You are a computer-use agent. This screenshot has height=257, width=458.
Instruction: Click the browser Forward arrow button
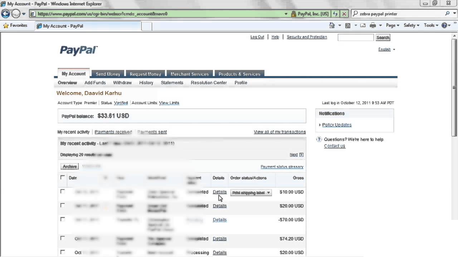click(x=16, y=14)
